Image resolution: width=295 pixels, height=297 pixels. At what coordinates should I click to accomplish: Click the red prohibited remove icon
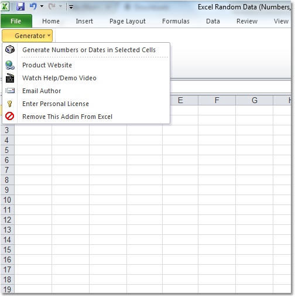point(10,116)
